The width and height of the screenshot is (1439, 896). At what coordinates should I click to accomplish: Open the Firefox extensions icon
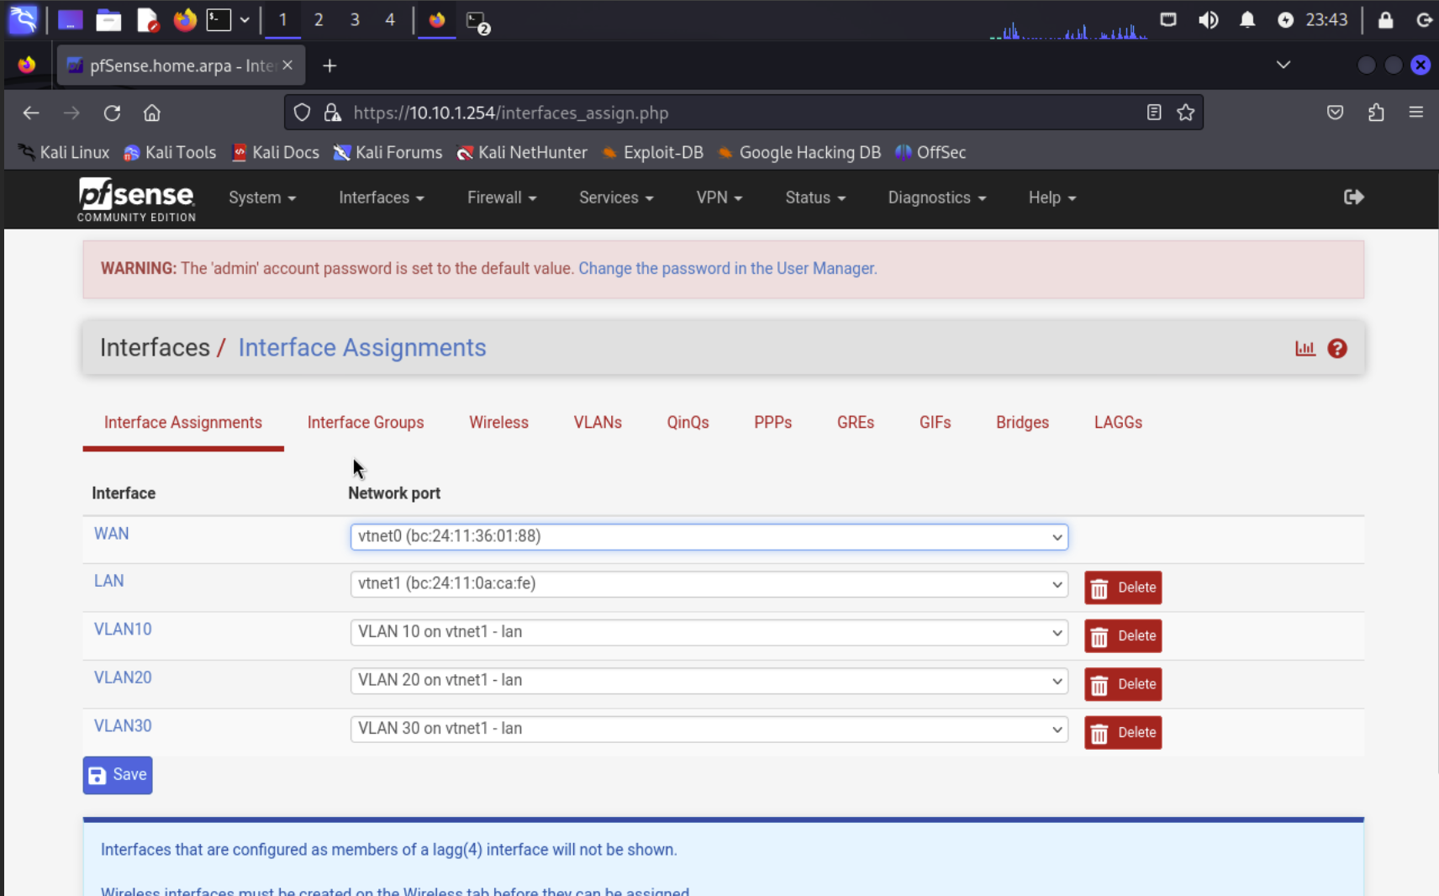click(1376, 112)
